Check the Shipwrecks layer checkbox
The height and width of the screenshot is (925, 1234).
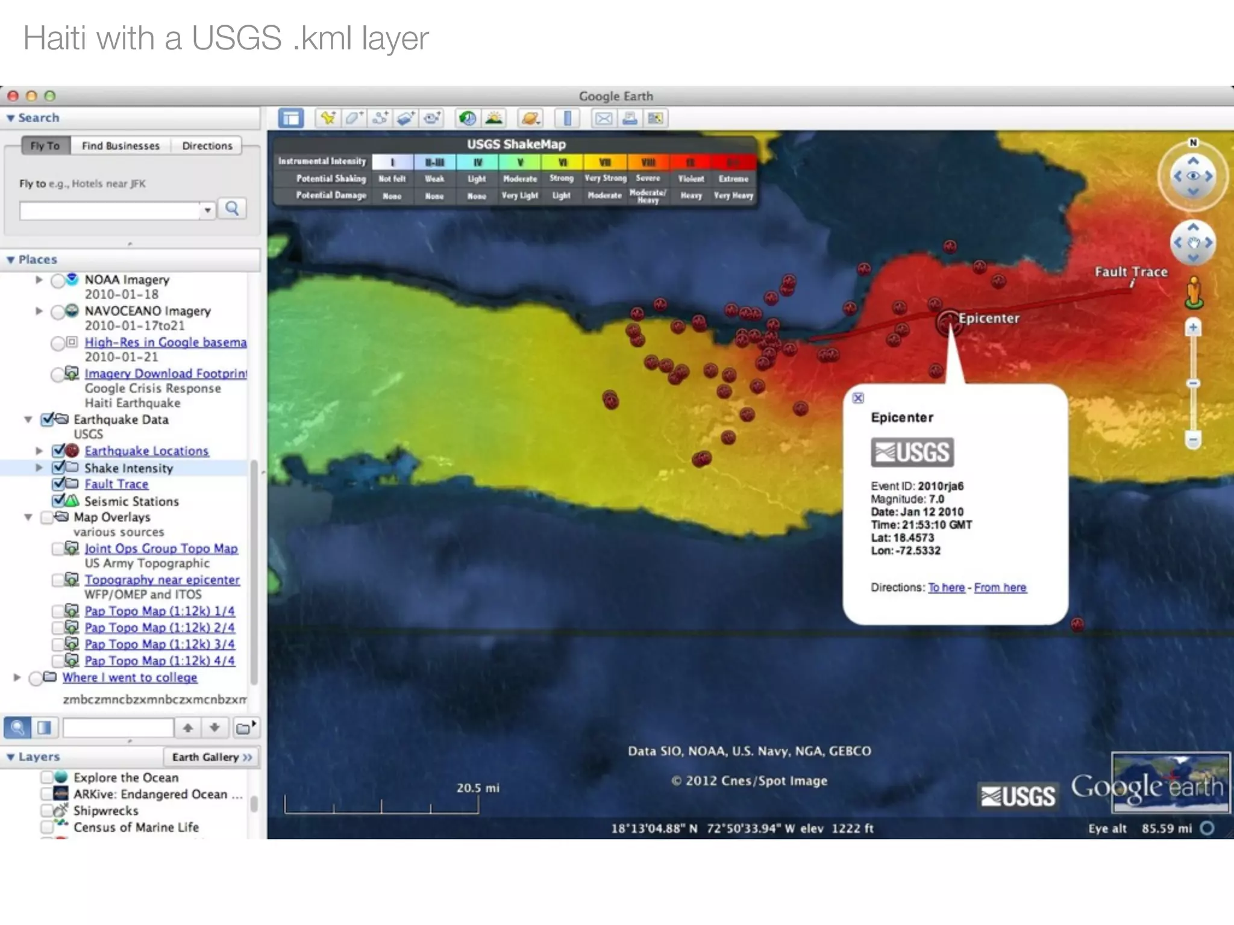[x=47, y=811]
